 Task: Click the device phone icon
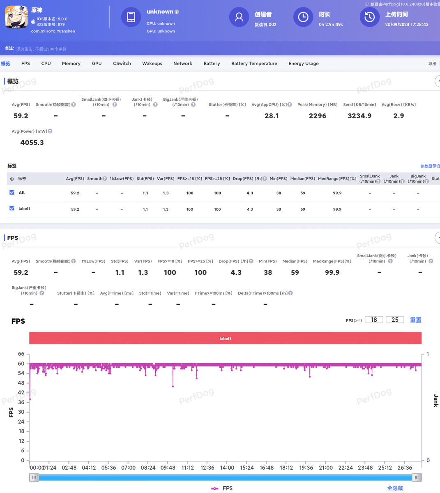click(x=131, y=17)
